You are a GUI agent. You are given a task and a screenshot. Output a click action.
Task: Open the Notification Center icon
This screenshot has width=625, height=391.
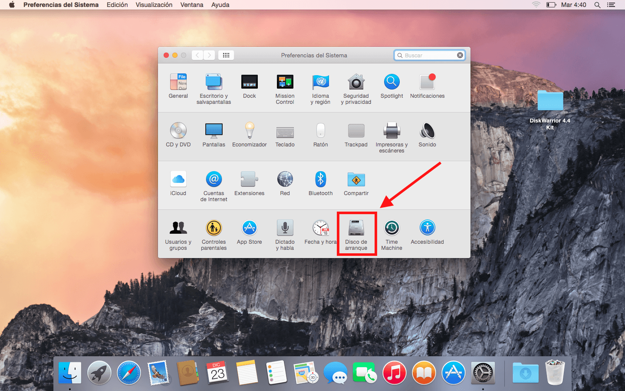tap(611, 5)
